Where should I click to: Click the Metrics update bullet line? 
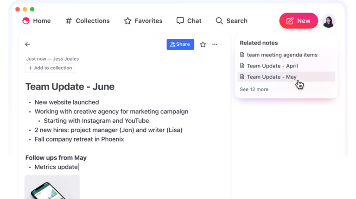(x=56, y=167)
